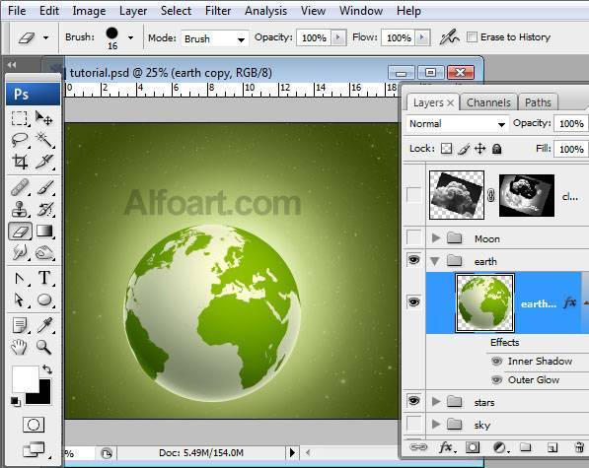Create new fill or adjustment layer

pyautogui.click(x=500, y=447)
